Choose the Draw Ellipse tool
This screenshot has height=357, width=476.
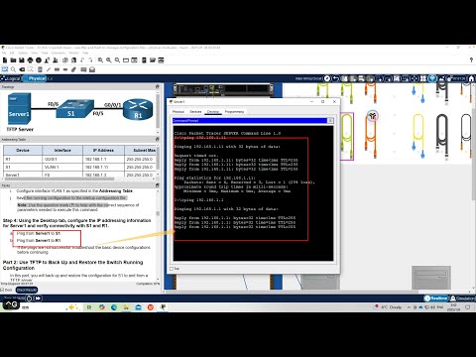65,69
